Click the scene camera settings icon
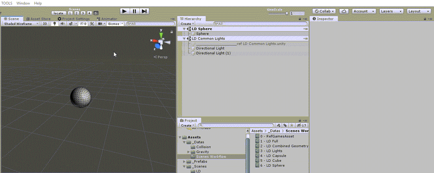 coord(100,24)
